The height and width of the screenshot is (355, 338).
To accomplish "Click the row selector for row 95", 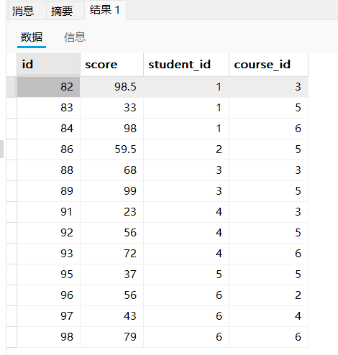I will (12, 275).
